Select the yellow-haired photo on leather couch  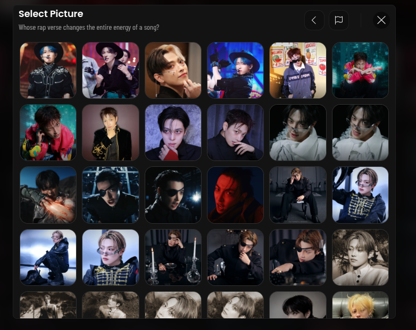tap(360, 305)
